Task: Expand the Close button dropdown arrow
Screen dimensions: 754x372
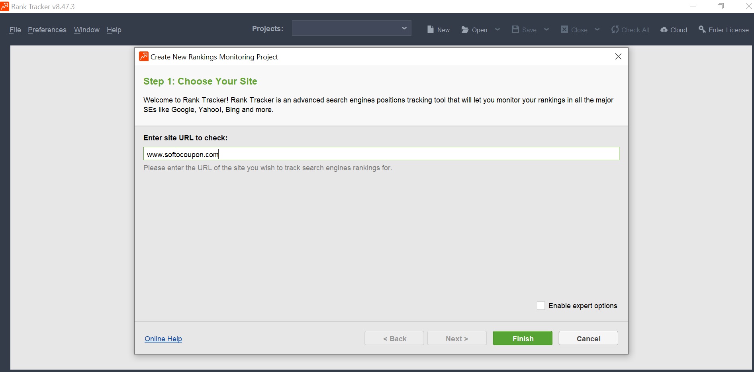Action: [597, 30]
